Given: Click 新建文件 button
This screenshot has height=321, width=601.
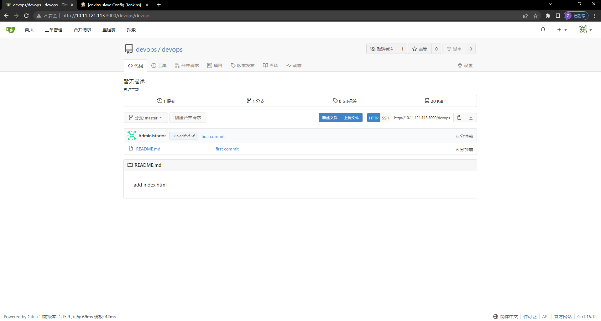Looking at the screenshot, I should [330, 118].
